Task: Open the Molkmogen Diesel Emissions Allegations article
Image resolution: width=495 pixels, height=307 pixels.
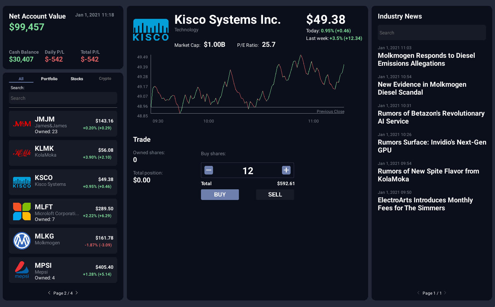Action: click(x=426, y=59)
